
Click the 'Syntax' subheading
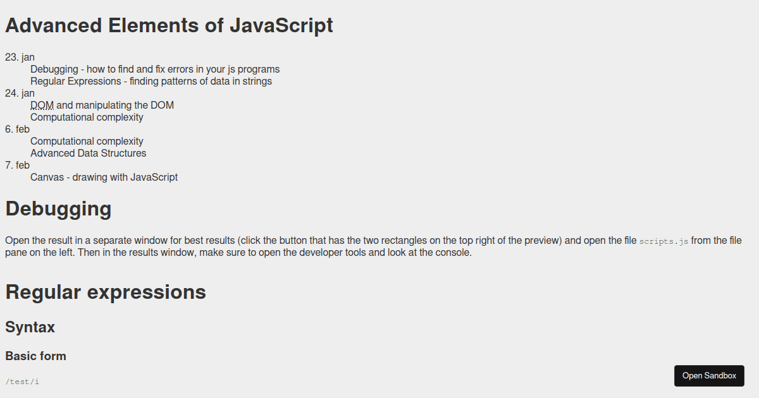coord(30,327)
